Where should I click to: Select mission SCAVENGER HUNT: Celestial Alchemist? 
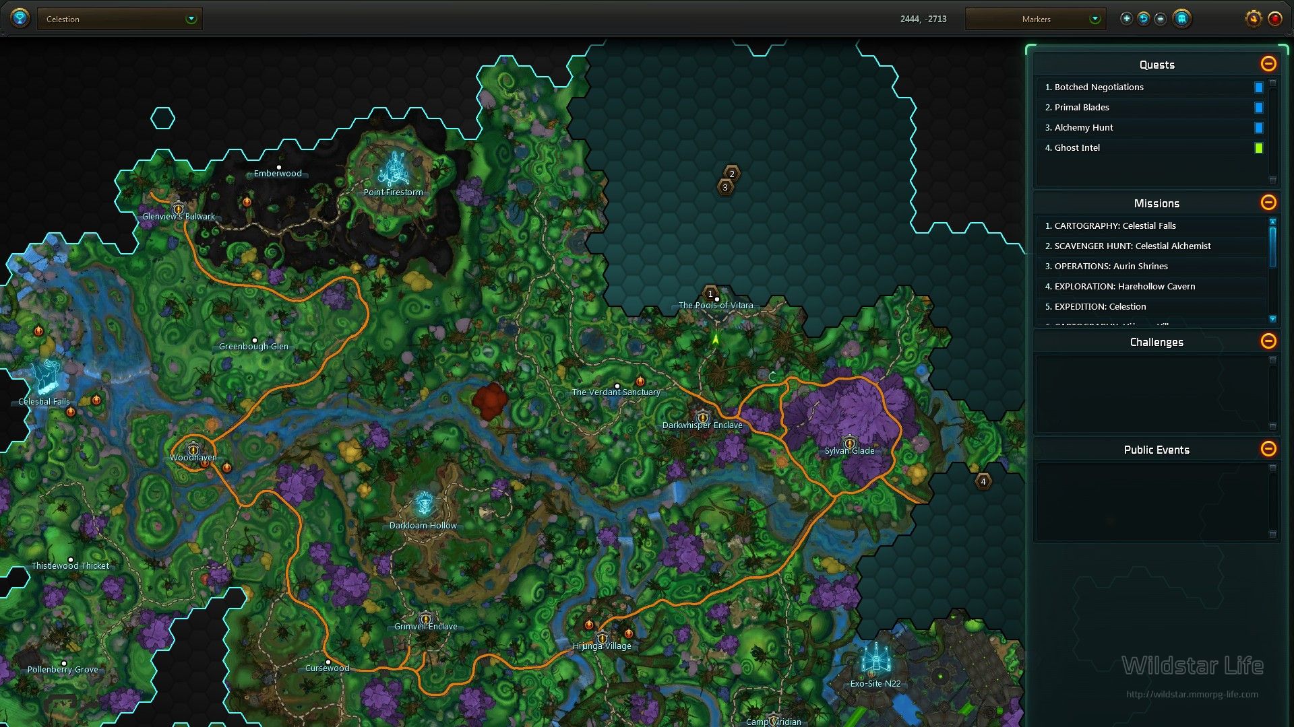1150,246
